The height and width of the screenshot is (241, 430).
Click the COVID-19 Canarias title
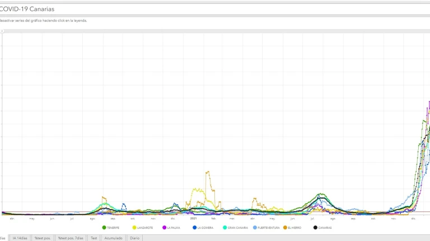tap(27, 9)
